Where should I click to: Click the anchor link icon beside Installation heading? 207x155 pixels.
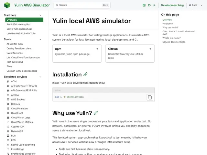click(x=85, y=74)
